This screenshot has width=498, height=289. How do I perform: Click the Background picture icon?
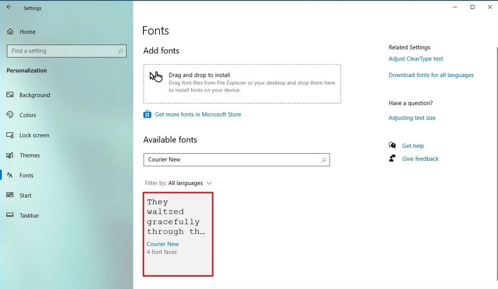tap(10, 95)
